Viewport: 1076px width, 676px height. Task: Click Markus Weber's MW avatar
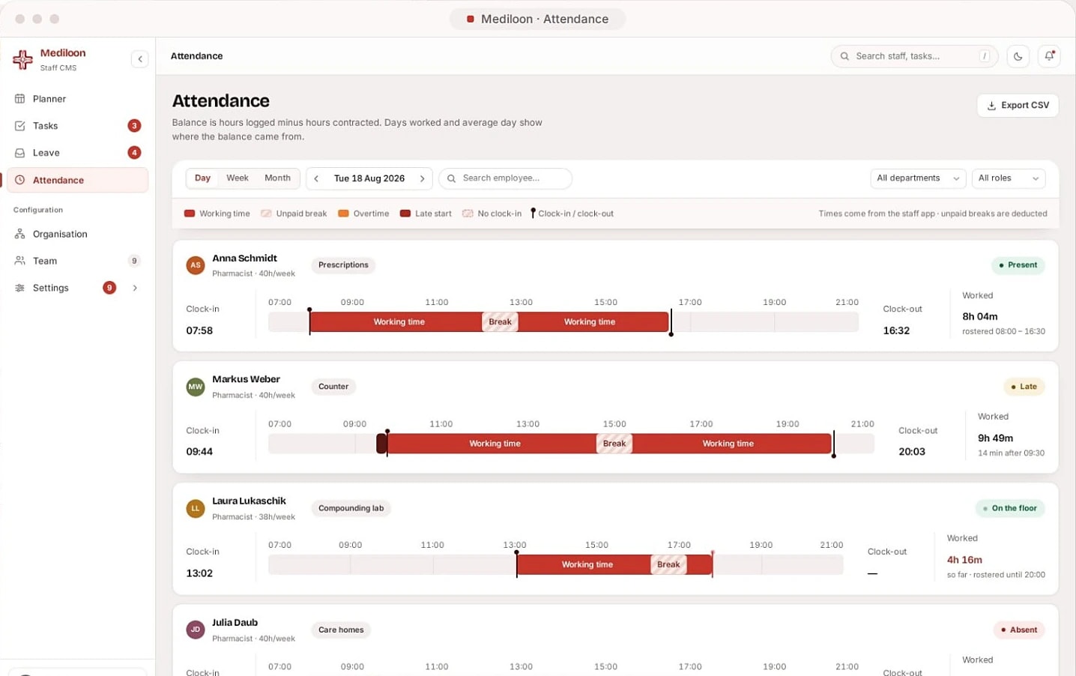coord(196,387)
